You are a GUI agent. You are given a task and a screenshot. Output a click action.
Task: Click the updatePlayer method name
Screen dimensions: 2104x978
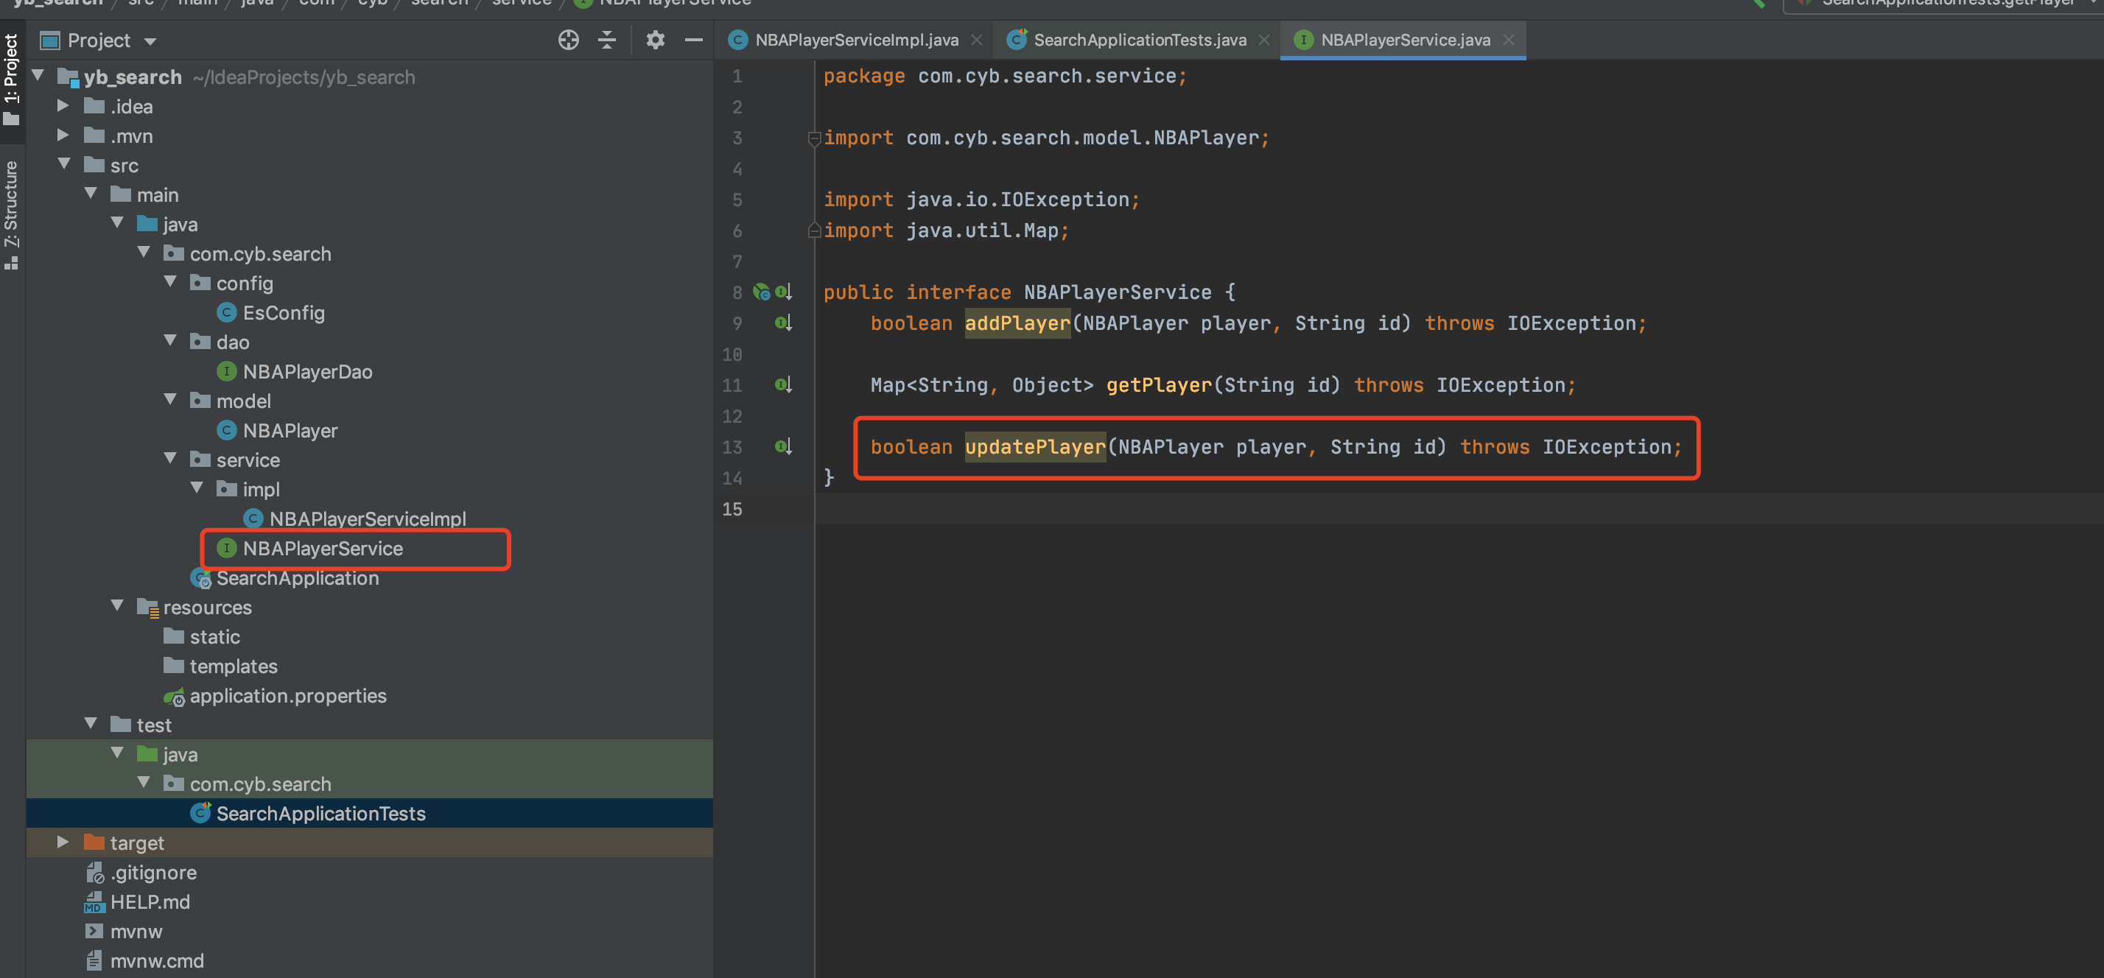pyautogui.click(x=1035, y=447)
